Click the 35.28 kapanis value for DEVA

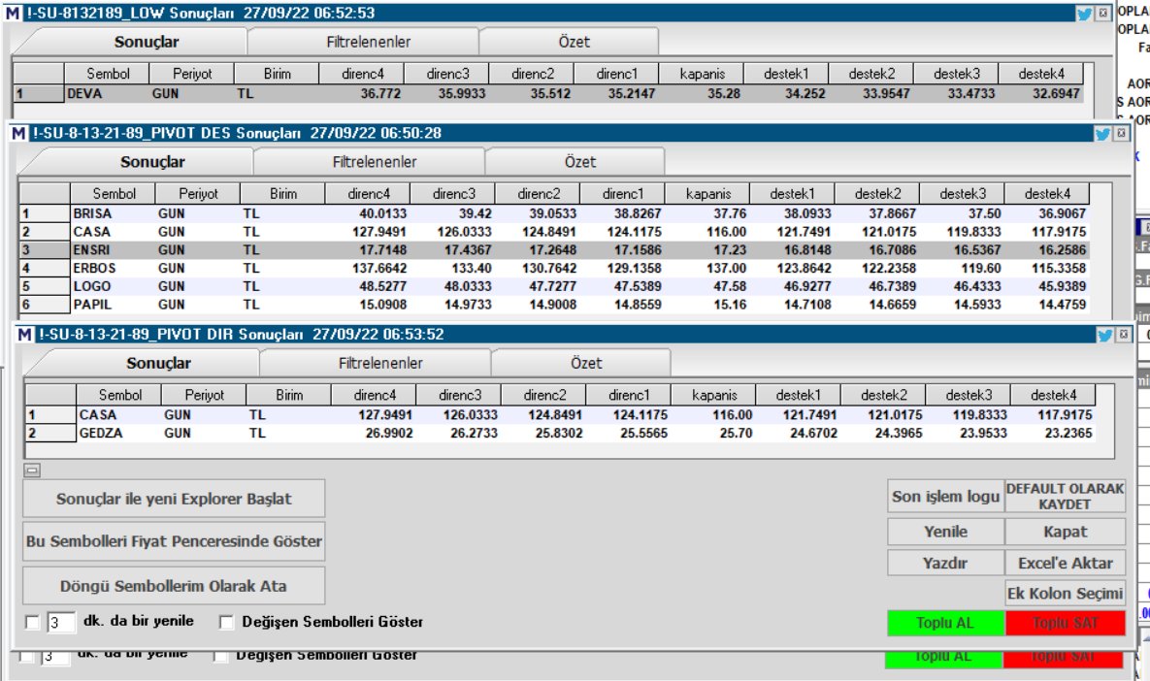coord(723,94)
